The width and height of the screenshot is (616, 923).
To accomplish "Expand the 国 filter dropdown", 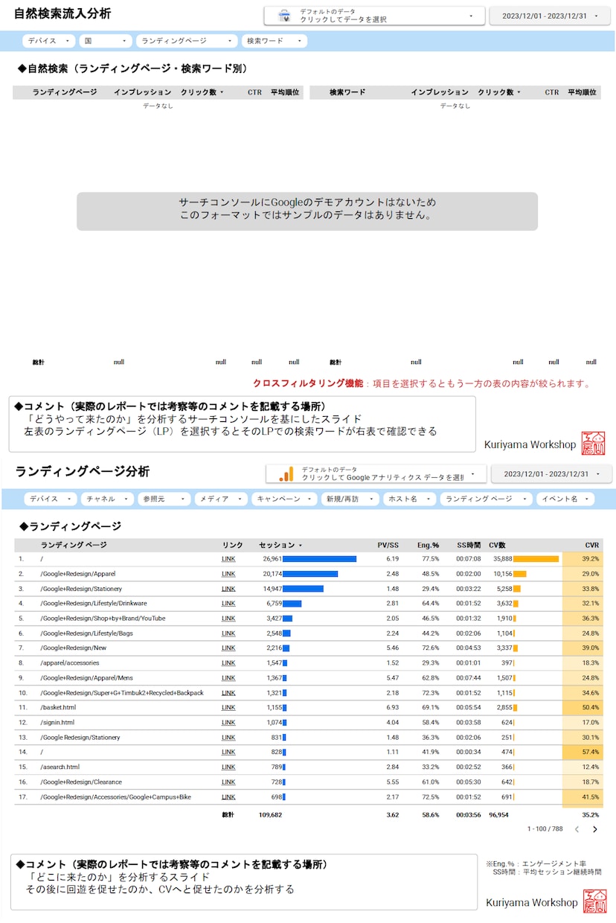I will click(106, 41).
